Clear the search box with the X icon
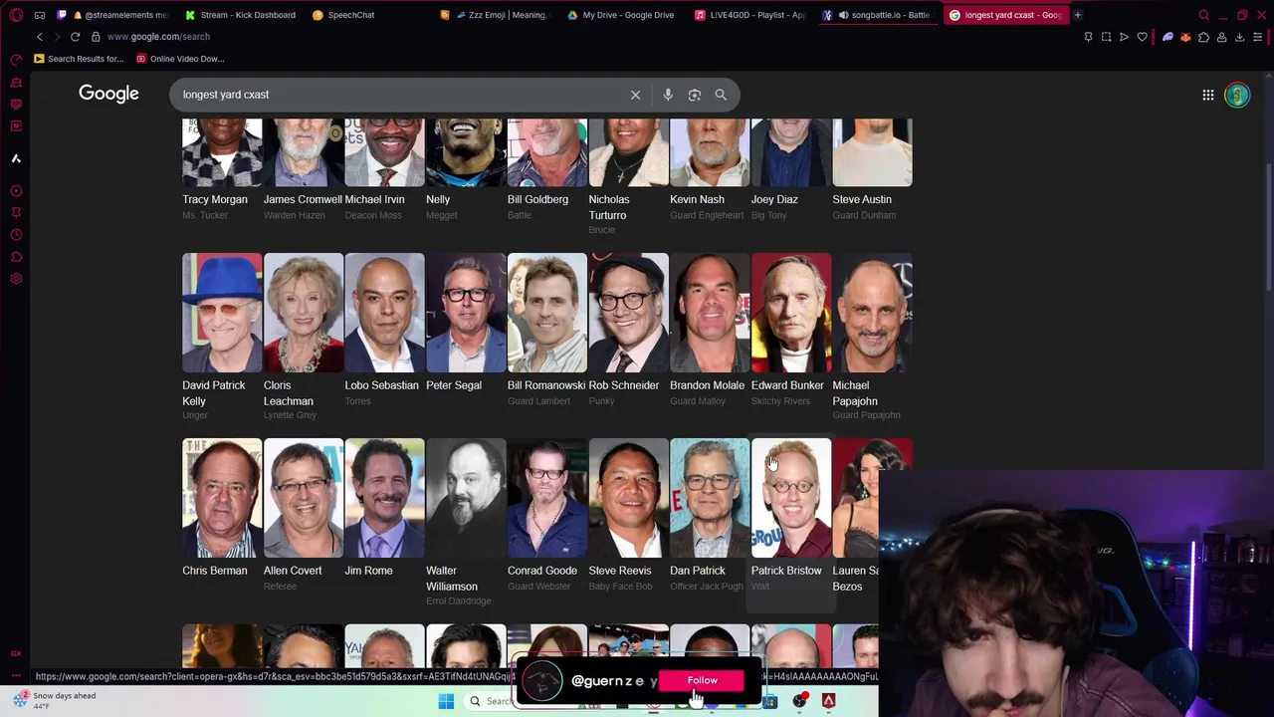1274x717 pixels. [635, 95]
